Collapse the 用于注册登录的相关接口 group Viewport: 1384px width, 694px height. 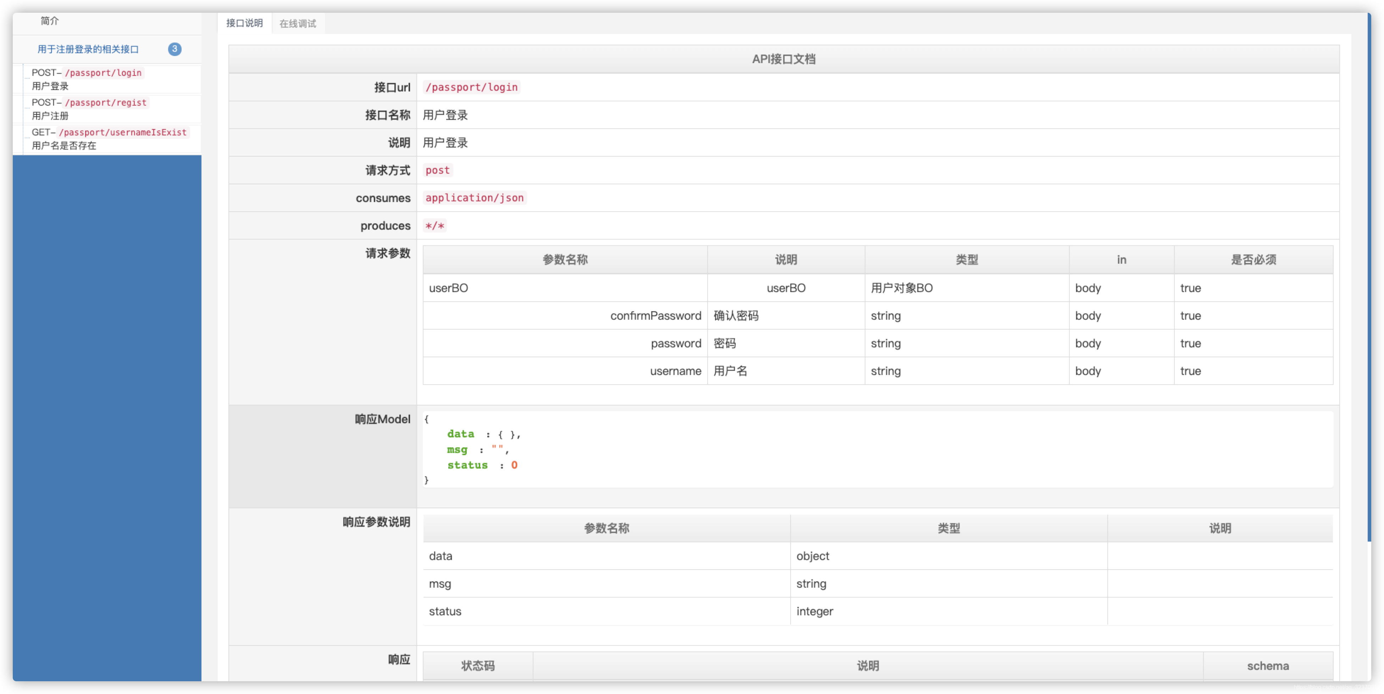click(88, 49)
